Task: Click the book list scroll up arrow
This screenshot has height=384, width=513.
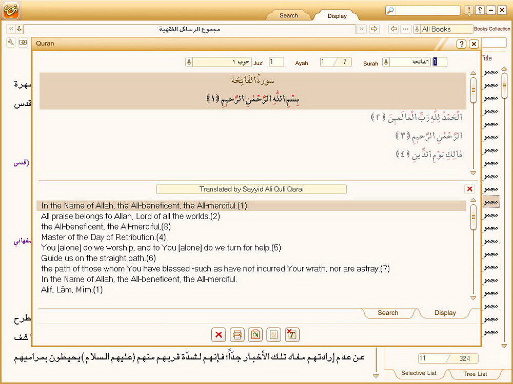Action: (x=504, y=69)
